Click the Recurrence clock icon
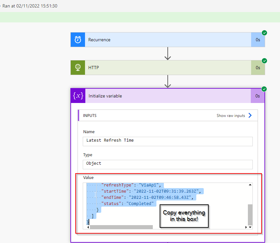 coord(78,40)
